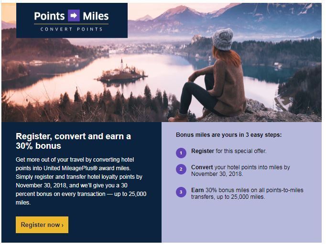
Task: Click the Points Miles logo banner
Action: pyautogui.click(x=72, y=20)
